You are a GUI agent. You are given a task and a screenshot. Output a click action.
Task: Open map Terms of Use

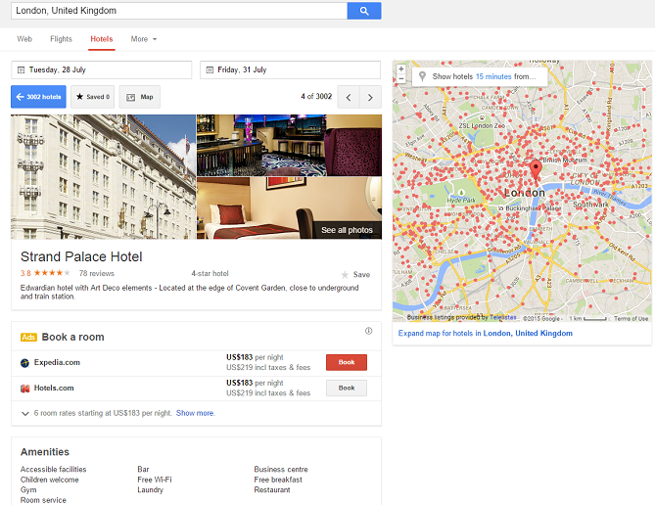pyautogui.click(x=631, y=319)
